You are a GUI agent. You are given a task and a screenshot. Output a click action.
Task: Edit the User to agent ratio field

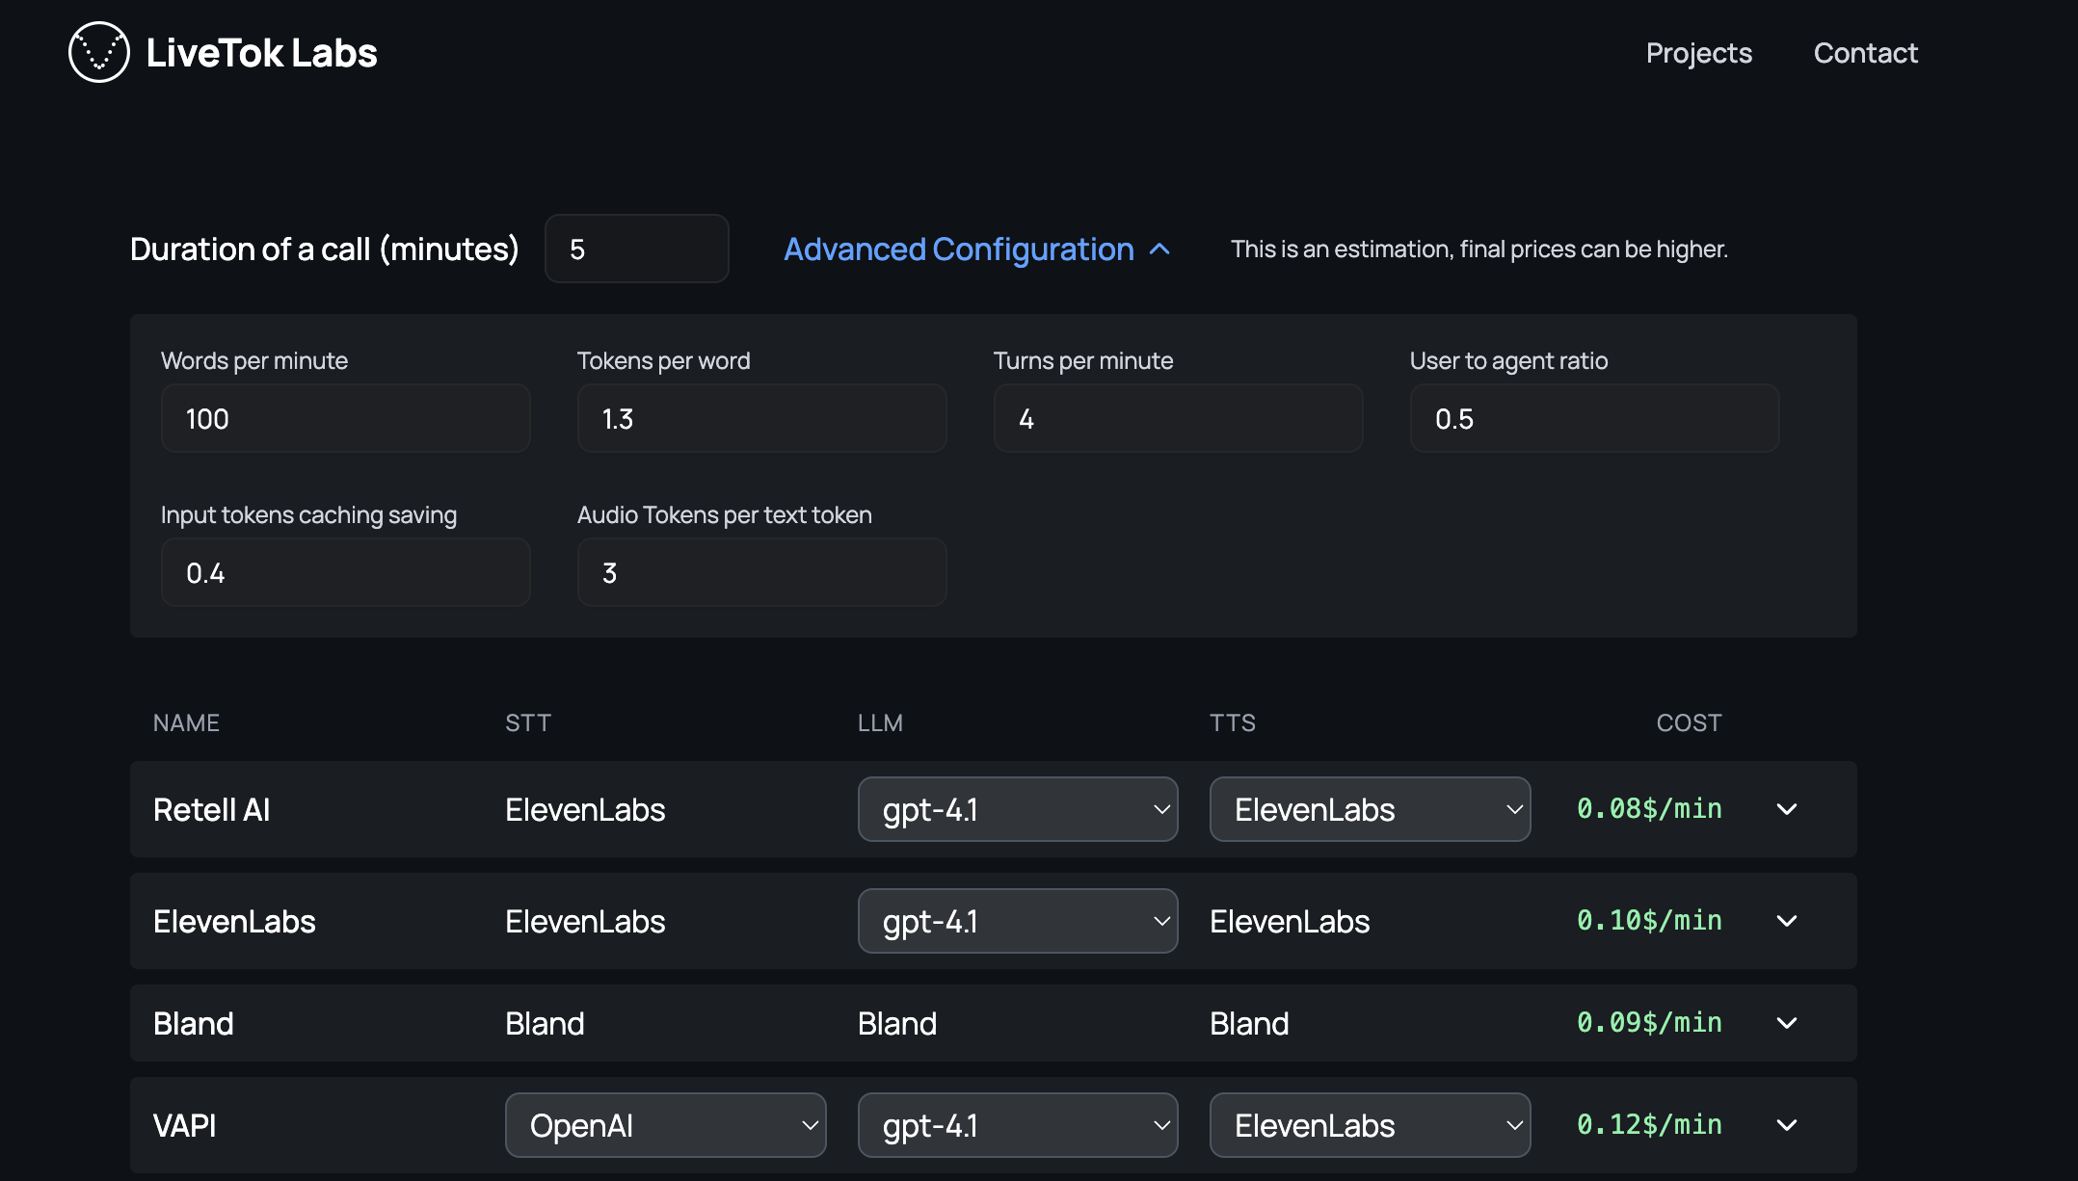[1594, 418]
